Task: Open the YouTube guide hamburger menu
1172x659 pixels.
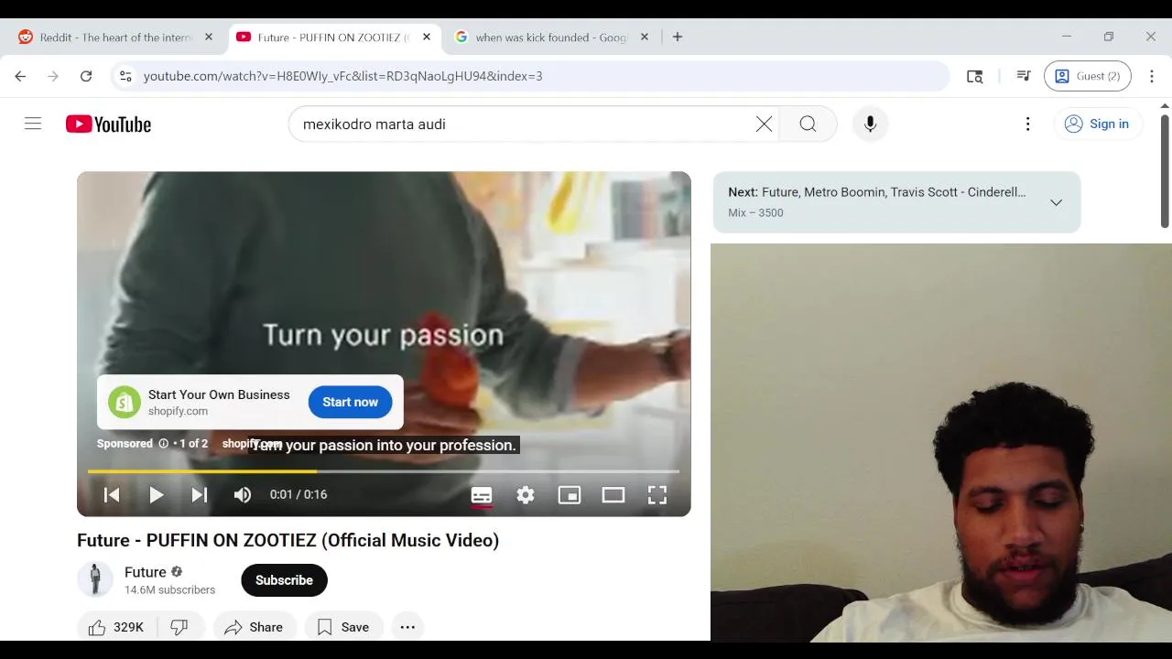Action: pyautogui.click(x=33, y=124)
